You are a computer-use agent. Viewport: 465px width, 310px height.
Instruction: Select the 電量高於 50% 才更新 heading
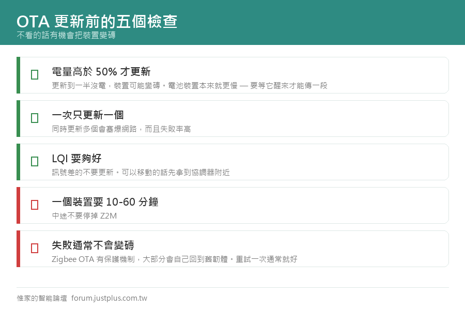point(101,71)
